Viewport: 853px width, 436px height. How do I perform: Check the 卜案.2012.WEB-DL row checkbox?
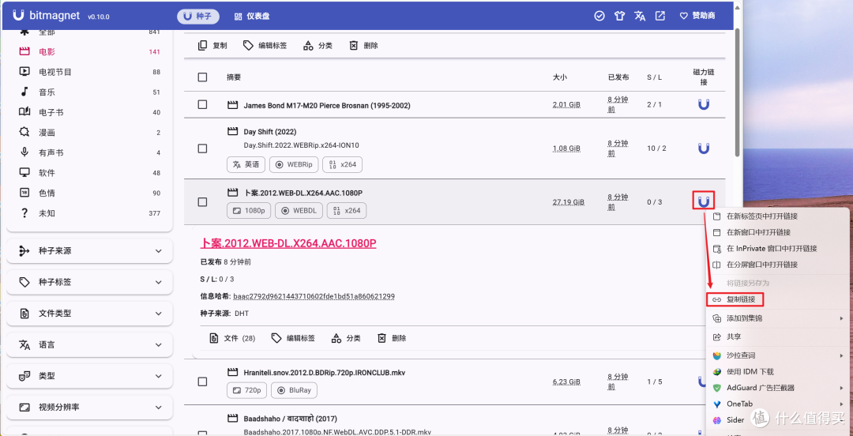click(202, 202)
